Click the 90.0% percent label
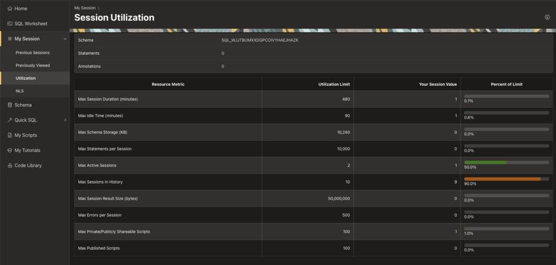The height and width of the screenshot is (265, 556). [470, 184]
